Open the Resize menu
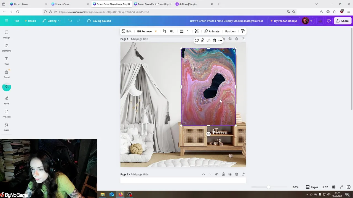 click(x=30, y=21)
